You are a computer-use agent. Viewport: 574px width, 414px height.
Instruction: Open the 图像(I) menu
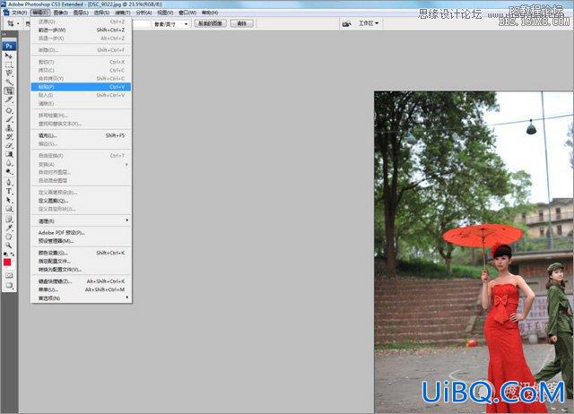click(x=60, y=13)
